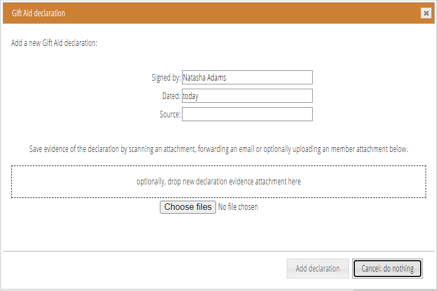Click into the empty Source field
Viewport: 438px width, 291px height.
pos(247,114)
